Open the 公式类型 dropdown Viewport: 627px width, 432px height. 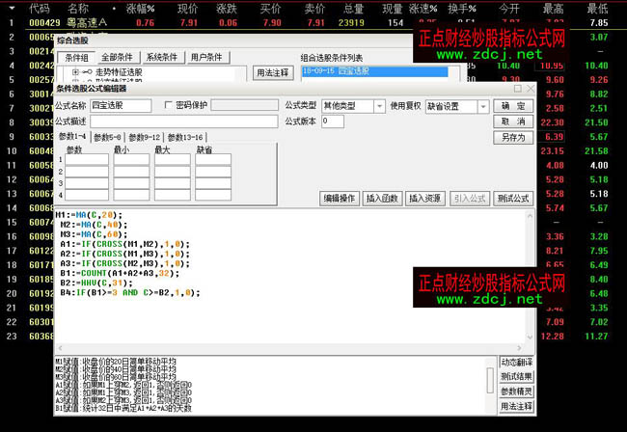[x=377, y=105]
